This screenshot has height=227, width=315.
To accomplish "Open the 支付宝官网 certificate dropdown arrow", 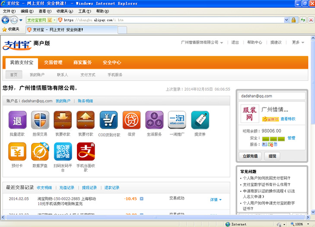I will click(54, 20).
